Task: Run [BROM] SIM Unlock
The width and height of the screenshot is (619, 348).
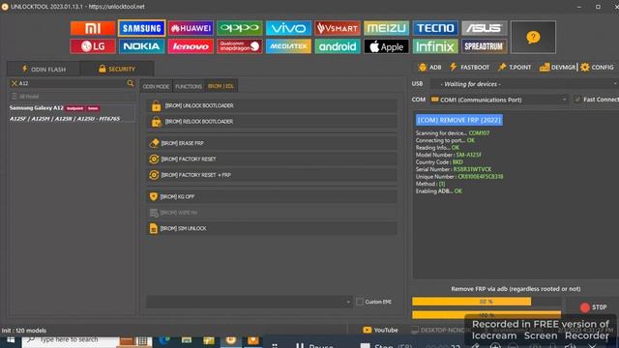Action: point(272,228)
